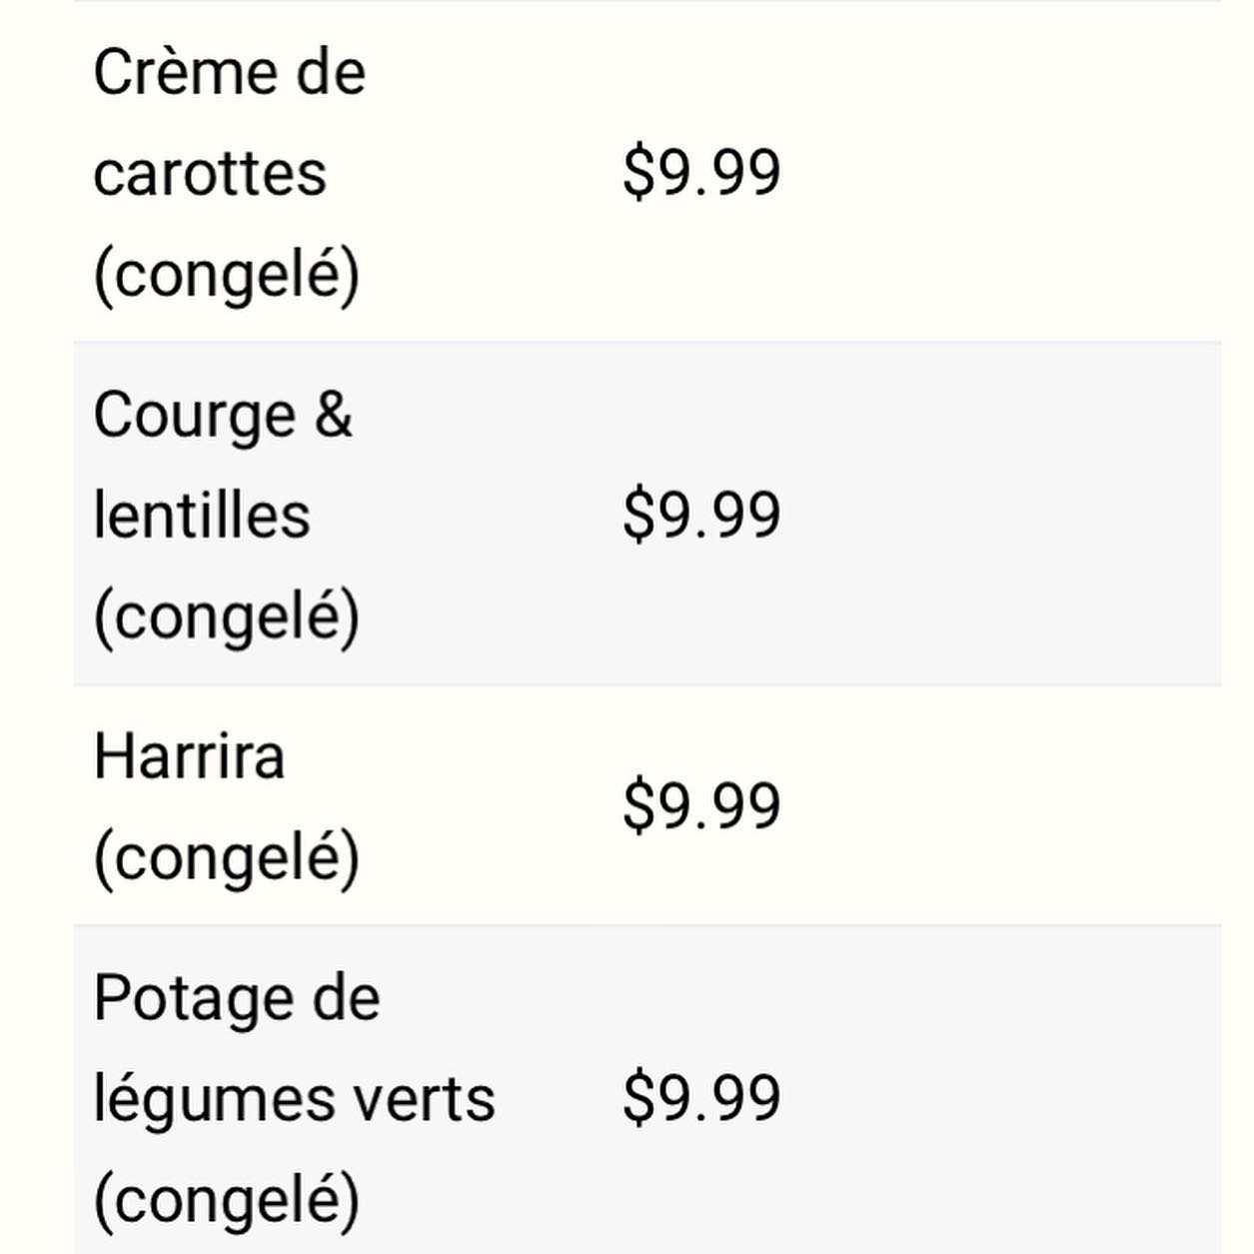Image resolution: width=1254 pixels, height=1254 pixels.
Task: Select the $9.99 price beside Harrira
Action: pos(700,806)
